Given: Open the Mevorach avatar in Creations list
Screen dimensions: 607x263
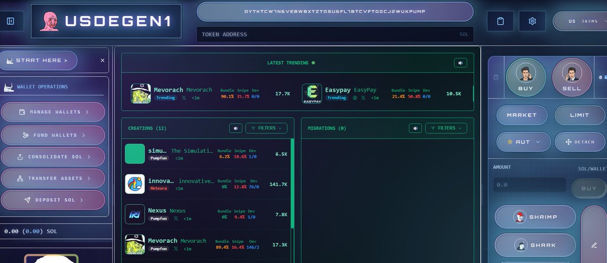Looking at the screenshot, I should pyautogui.click(x=135, y=244).
